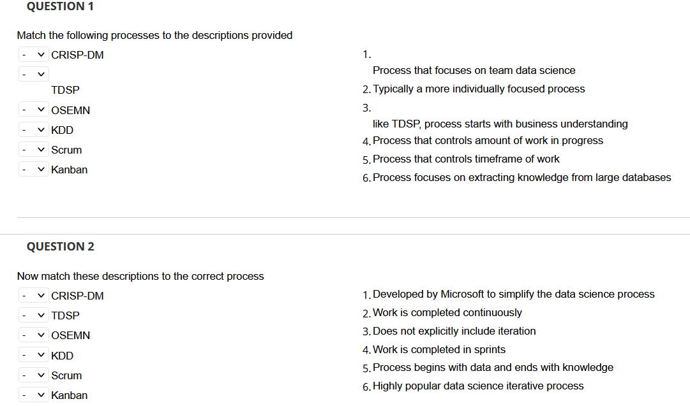Click the QUESTION 2 heading
This screenshot has height=406, width=690.
point(60,246)
